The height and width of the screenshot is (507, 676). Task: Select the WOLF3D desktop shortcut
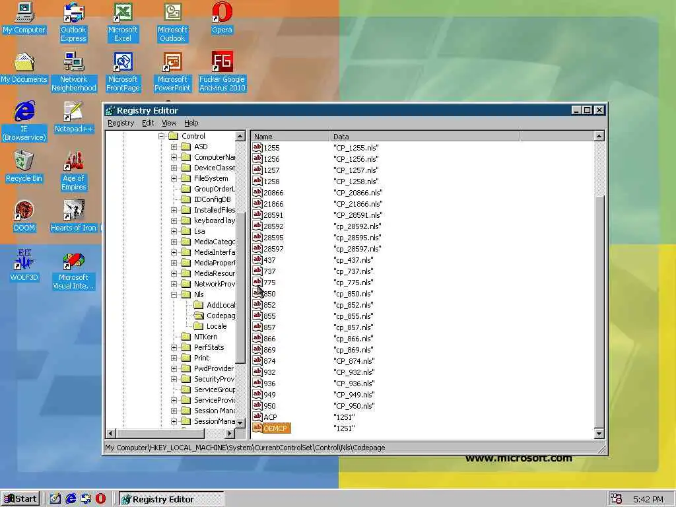point(24,266)
